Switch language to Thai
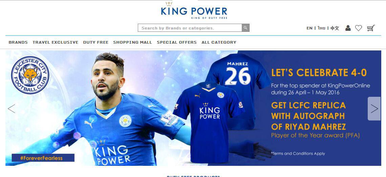Viewport: 386px width, 177px height. tap(321, 28)
